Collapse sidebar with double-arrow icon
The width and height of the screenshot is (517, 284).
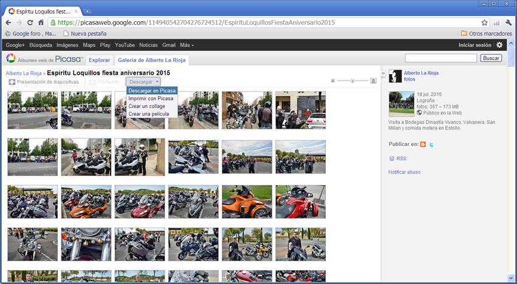tap(383, 73)
